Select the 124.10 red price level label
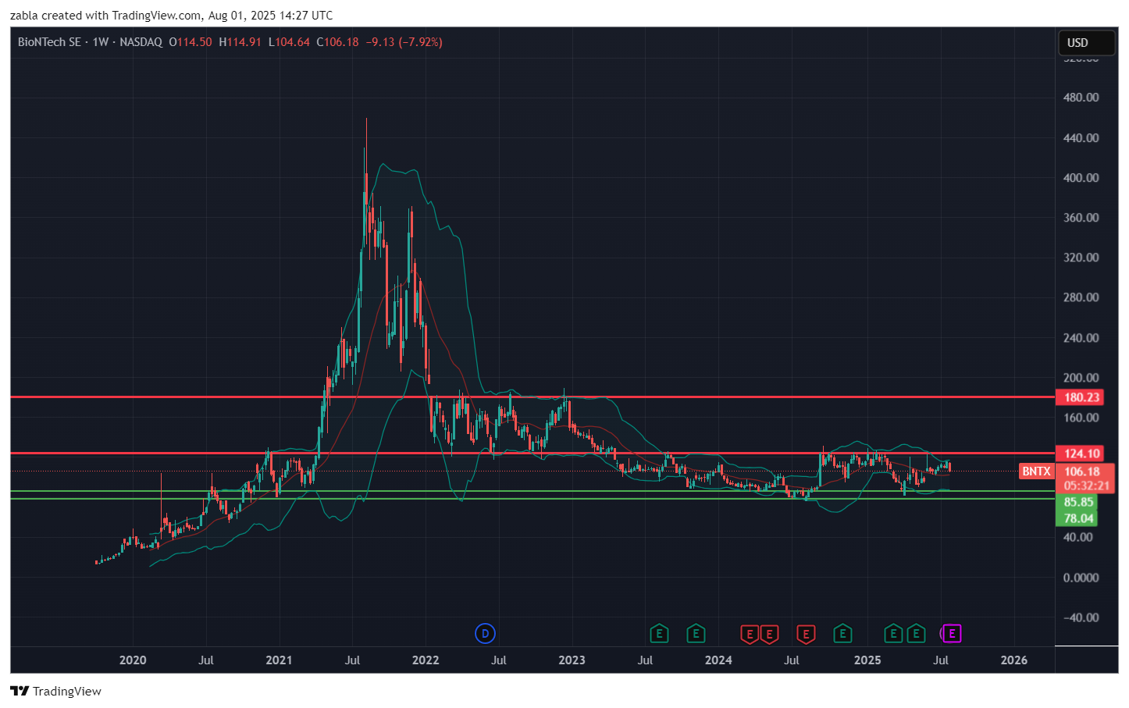Viewport: 1129px width, 708px height. [x=1081, y=454]
